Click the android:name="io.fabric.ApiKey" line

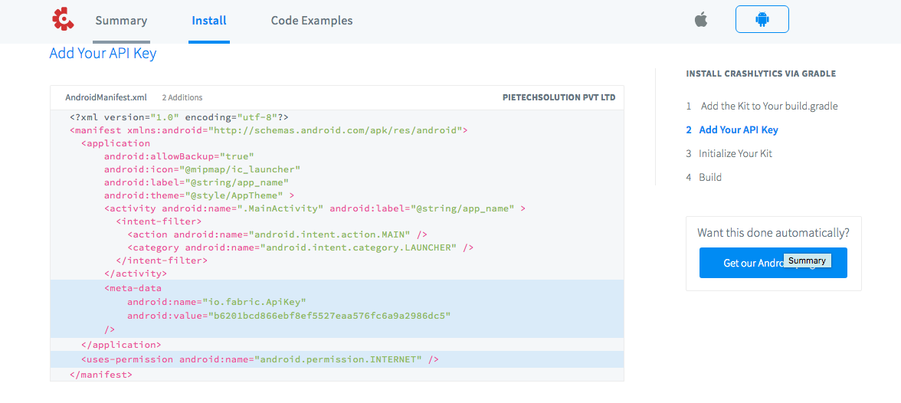217,302
